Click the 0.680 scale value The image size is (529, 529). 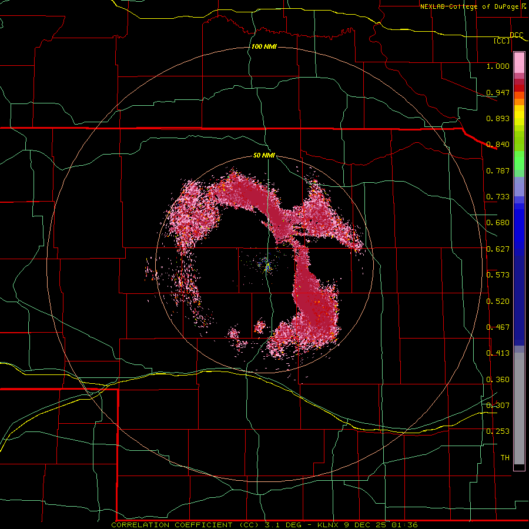pos(498,223)
